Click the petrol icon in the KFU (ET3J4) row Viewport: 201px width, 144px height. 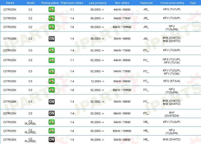point(51,81)
